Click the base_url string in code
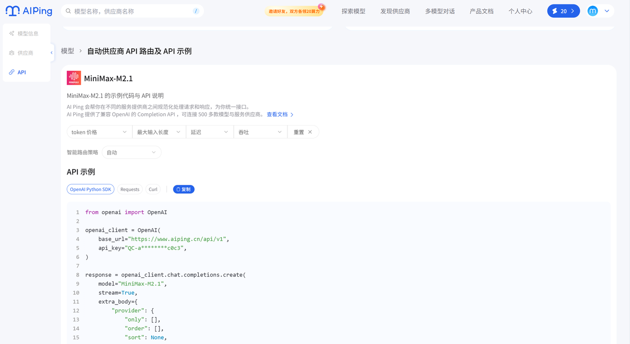630x344 pixels. (x=177, y=239)
